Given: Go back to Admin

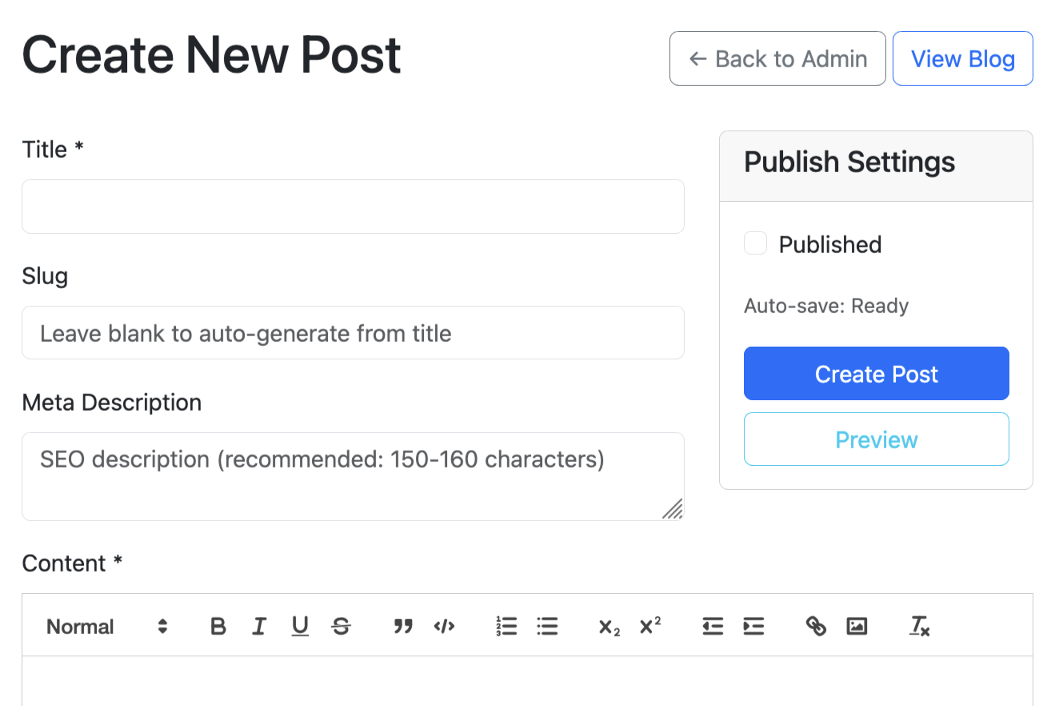Looking at the screenshot, I should (777, 58).
